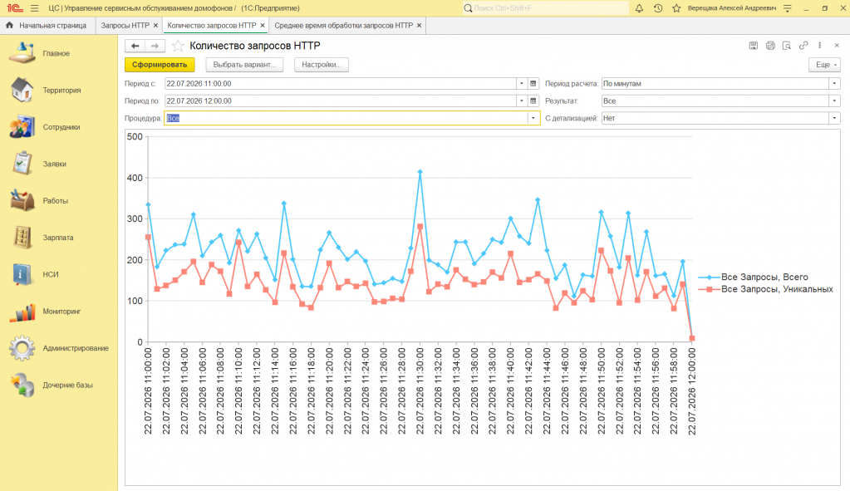The height and width of the screenshot is (491, 850).
Task: Open the history clock icon
Action: pyautogui.click(x=657, y=8)
